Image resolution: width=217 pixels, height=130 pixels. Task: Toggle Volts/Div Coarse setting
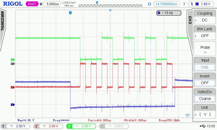pyautogui.click(x=205, y=99)
